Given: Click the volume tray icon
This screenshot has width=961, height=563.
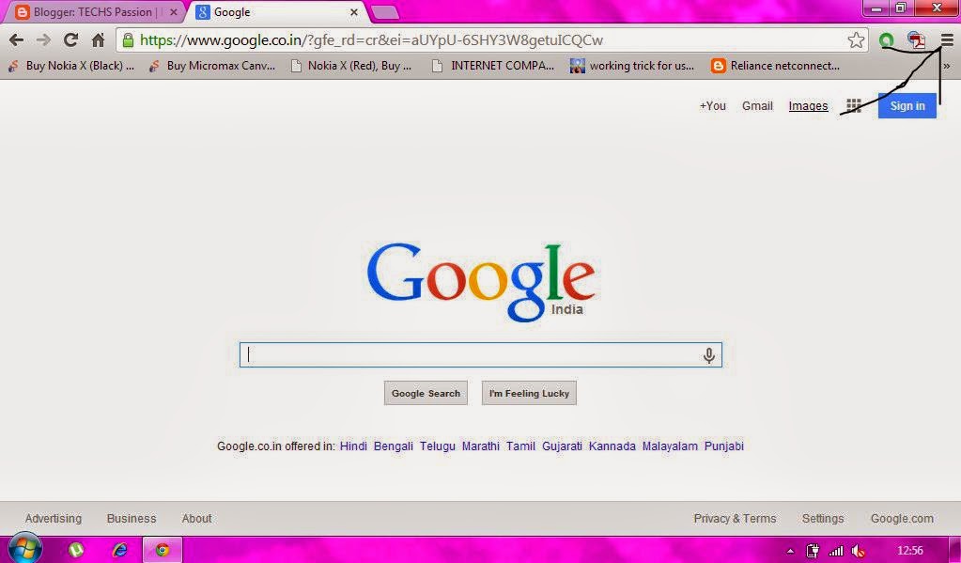Looking at the screenshot, I should tap(858, 551).
